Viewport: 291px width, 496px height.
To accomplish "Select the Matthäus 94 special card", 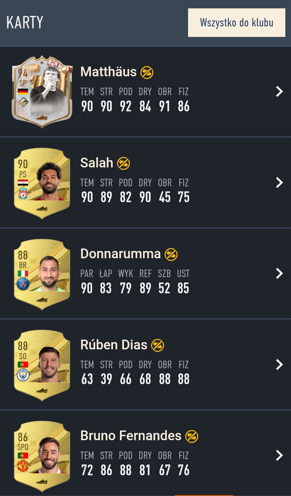I will click(42, 92).
